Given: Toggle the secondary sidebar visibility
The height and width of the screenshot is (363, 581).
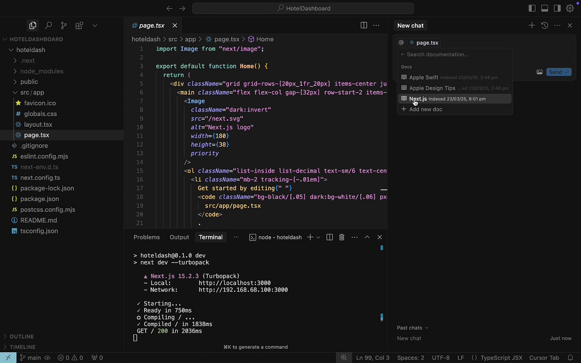Looking at the screenshot, I should [557, 8].
